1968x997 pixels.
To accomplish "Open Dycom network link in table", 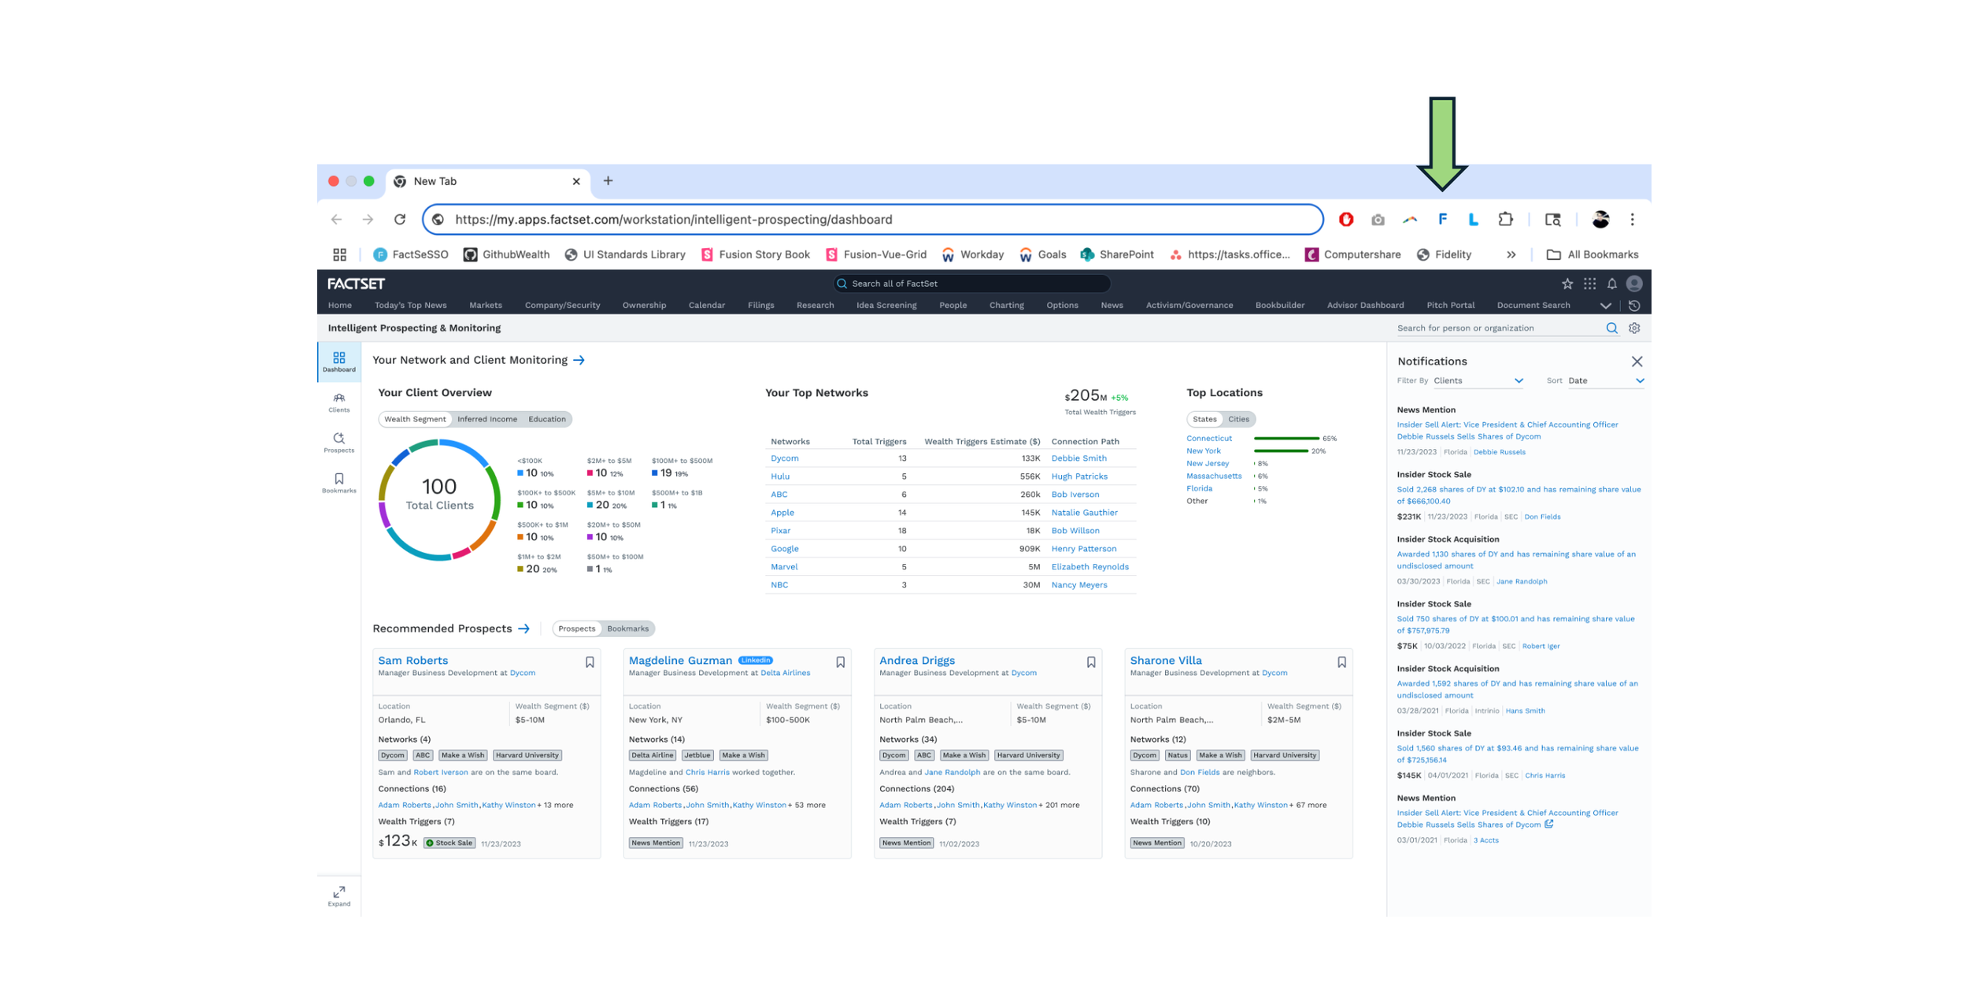I will click(x=784, y=458).
